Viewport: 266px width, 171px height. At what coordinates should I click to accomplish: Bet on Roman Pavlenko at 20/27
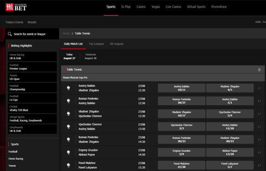pyautogui.click(x=182, y=101)
